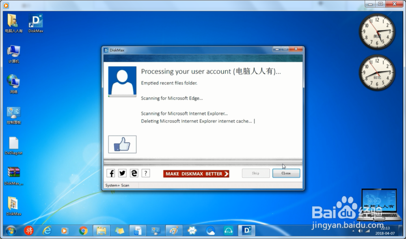
Task: Open the teal headphones taskbar icon
Action: (228, 230)
